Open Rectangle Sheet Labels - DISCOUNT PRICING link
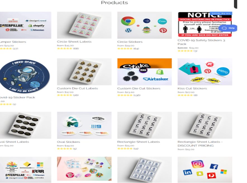Viewport: 247px width, 183px height. click(x=200, y=144)
